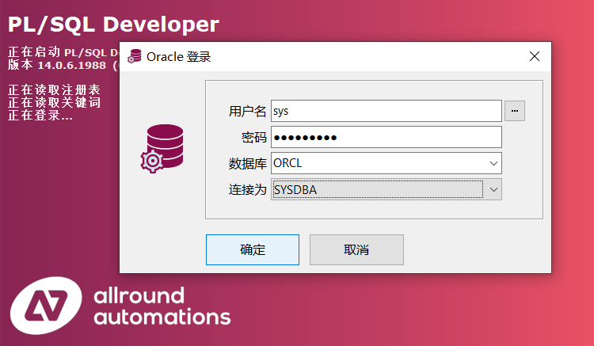Viewport: 594px width, 346px height.
Task: Confirm login with the 确定 button
Action: point(253,250)
